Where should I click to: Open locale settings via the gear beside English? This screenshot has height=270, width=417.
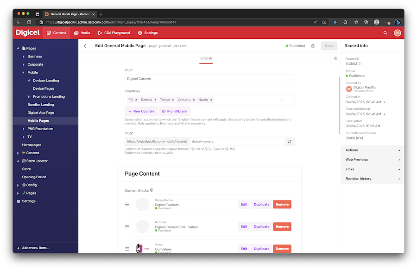[x=335, y=58]
